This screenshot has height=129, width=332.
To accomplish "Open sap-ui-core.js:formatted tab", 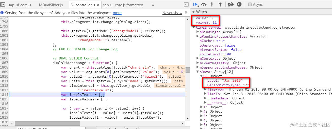I will click(x=123, y=5).
